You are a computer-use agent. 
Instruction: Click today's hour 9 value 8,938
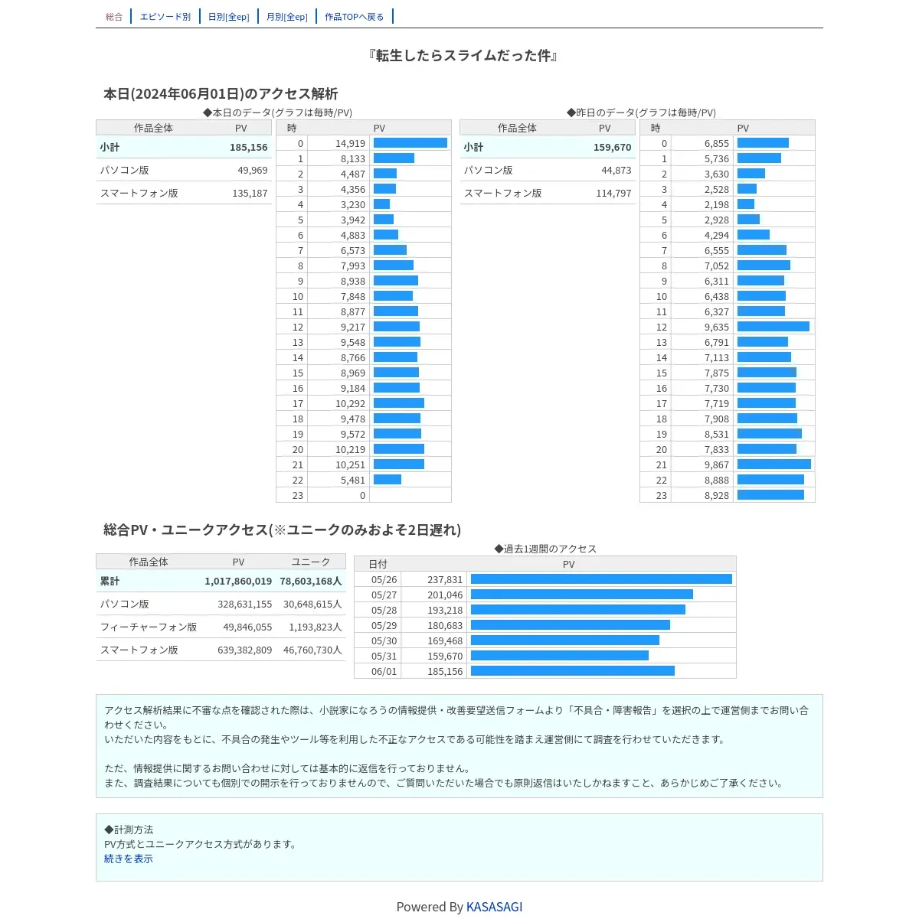(x=353, y=281)
